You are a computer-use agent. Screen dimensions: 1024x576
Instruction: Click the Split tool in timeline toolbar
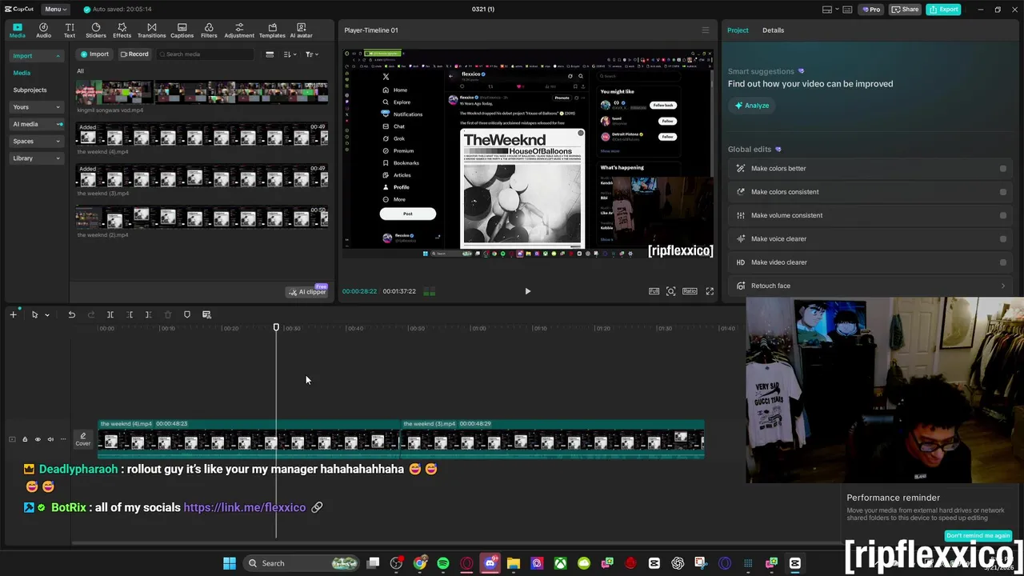[x=110, y=314]
